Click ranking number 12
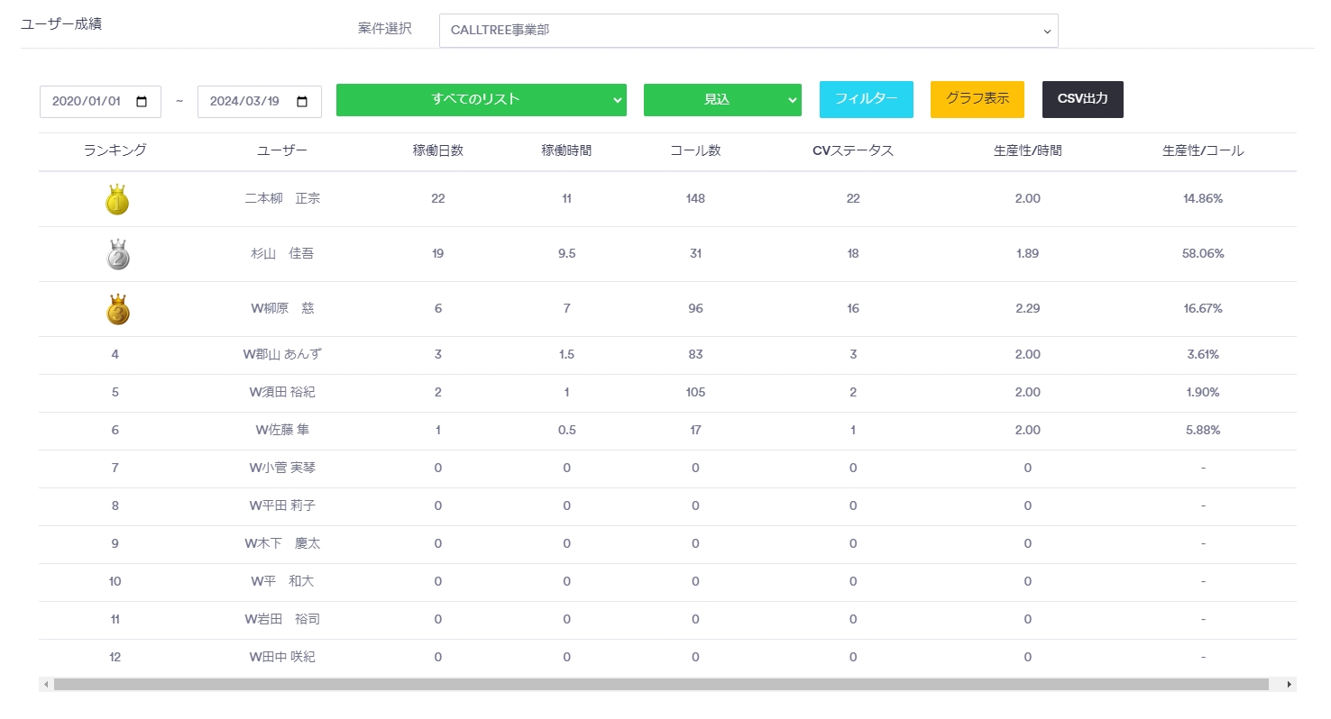 tap(115, 658)
